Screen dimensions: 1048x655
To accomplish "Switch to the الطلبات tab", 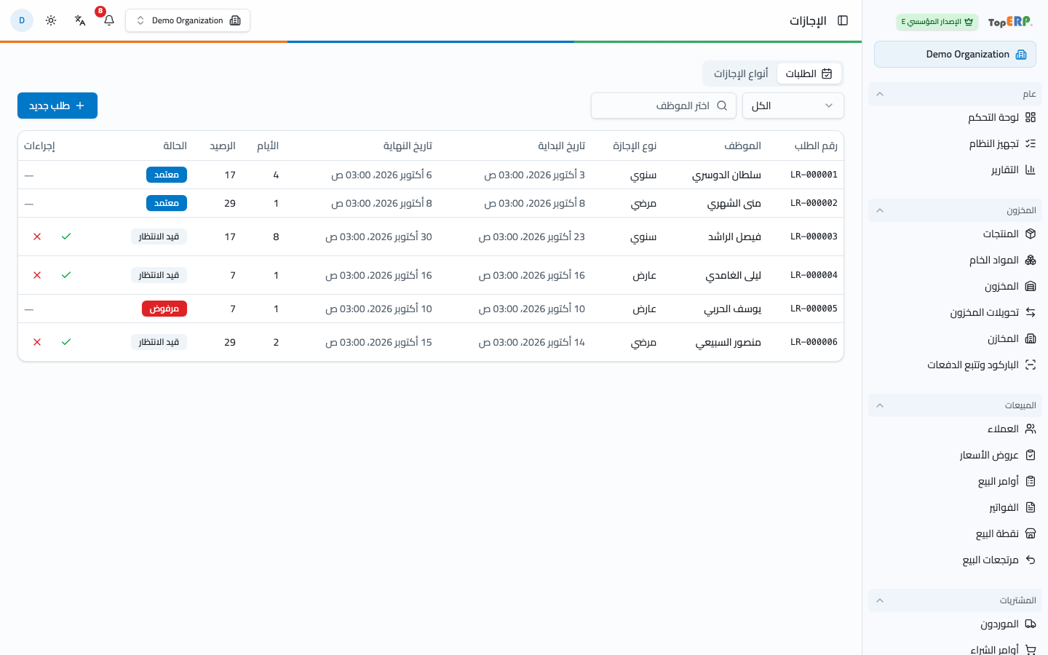I will [809, 74].
